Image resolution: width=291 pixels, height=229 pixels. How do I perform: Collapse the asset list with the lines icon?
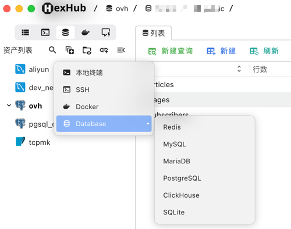[121, 51]
